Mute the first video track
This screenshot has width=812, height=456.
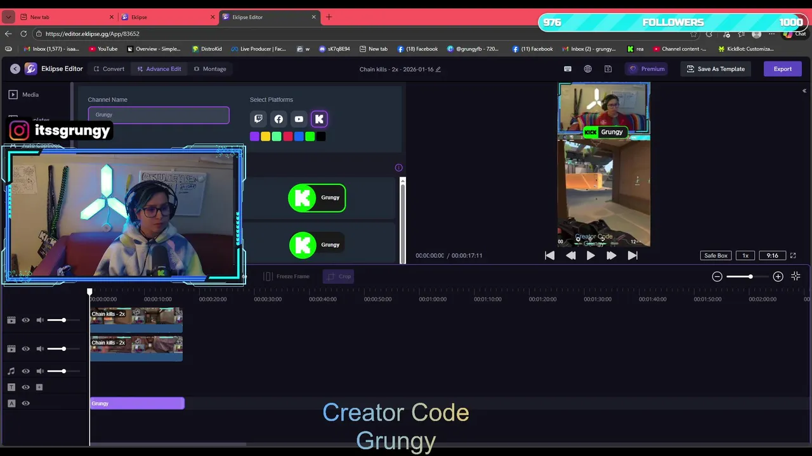40,320
